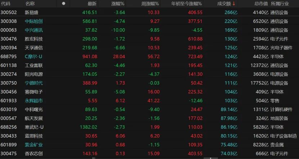Select the 蓝思科技 stock name

34,136
